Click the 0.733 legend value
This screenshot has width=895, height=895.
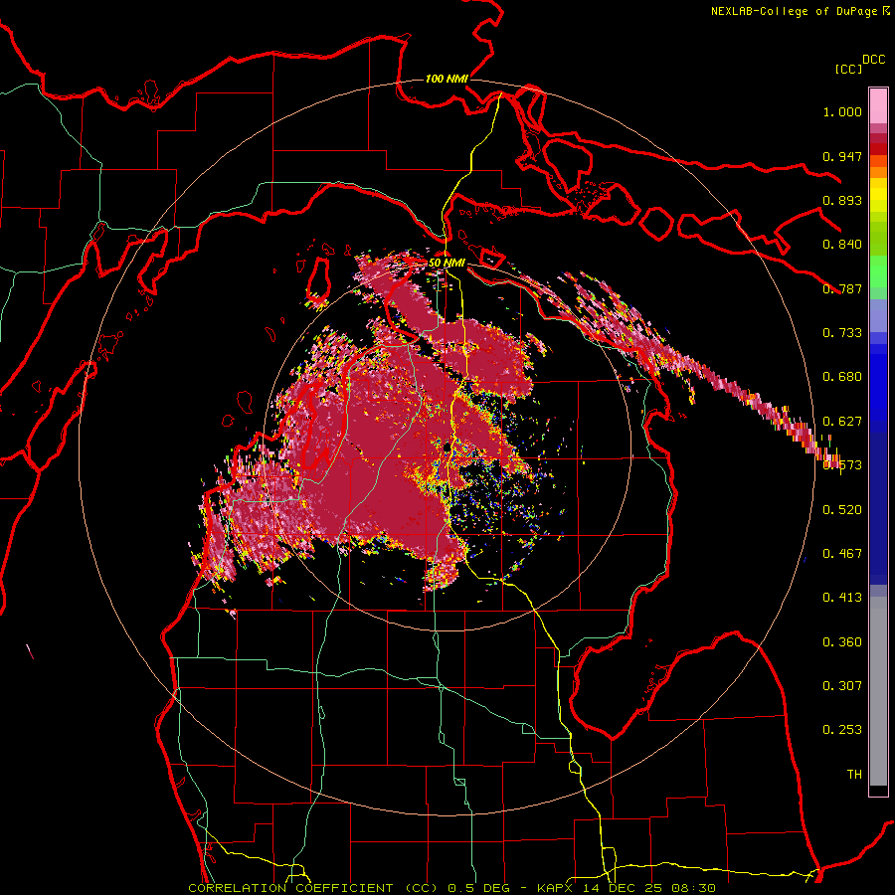842,333
